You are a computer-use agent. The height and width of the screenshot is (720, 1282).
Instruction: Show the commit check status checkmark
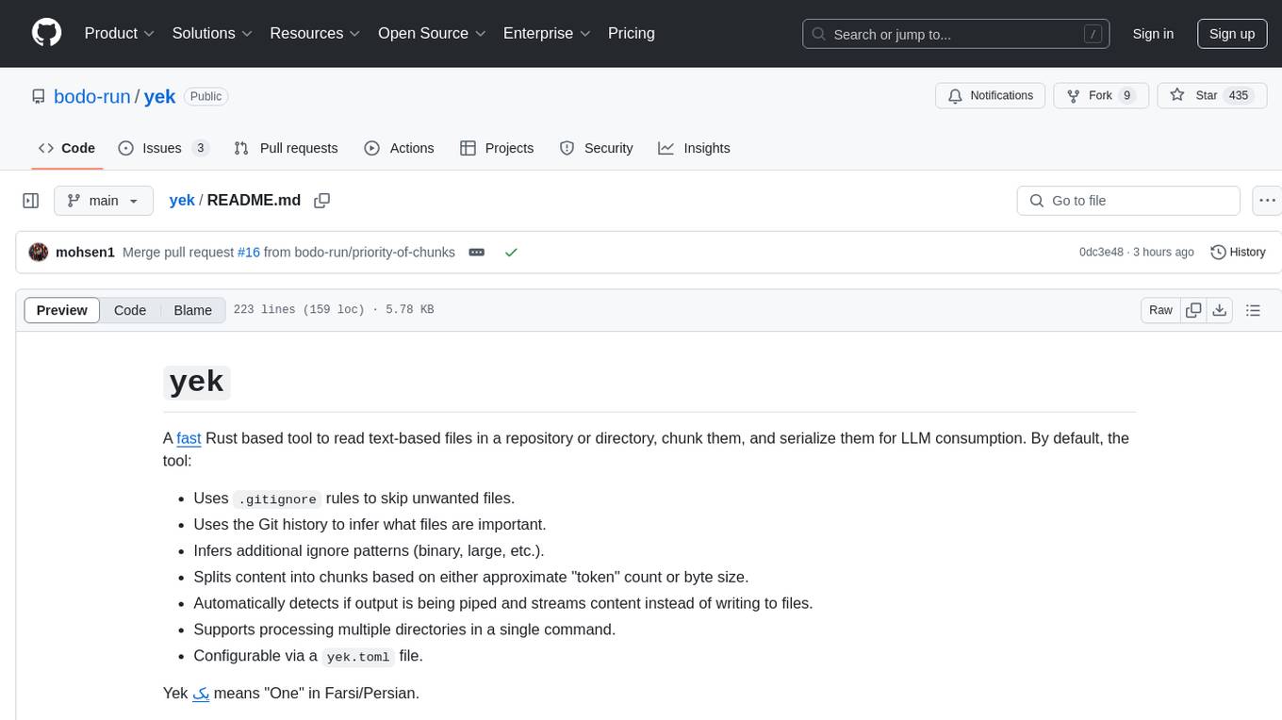tap(511, 253)
